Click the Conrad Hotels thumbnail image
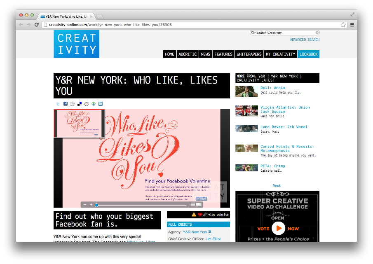This screenshot has height=264, width=373. tap(247, 148)
